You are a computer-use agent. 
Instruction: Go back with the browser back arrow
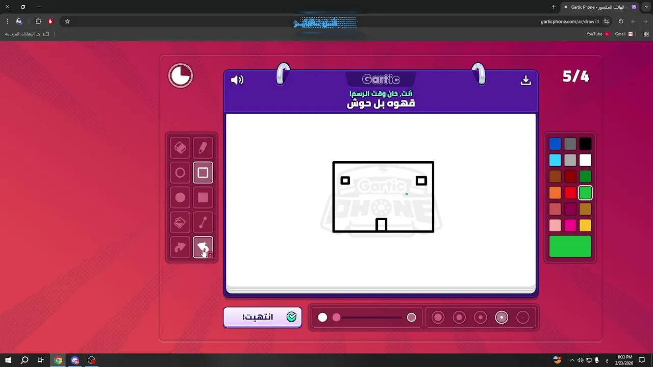pos(645,21)
